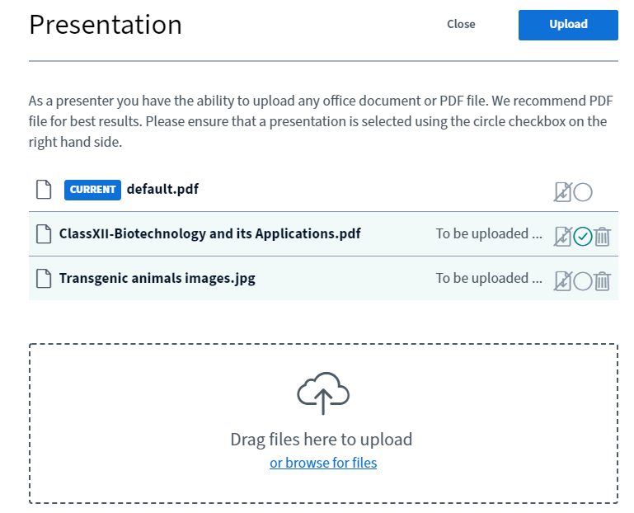Toggle download permission for Transgenic animals images.jpg
This screenshot has width=634, height=513.
pos(563,280)
